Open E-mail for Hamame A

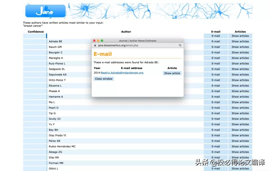tap(216, 97)
